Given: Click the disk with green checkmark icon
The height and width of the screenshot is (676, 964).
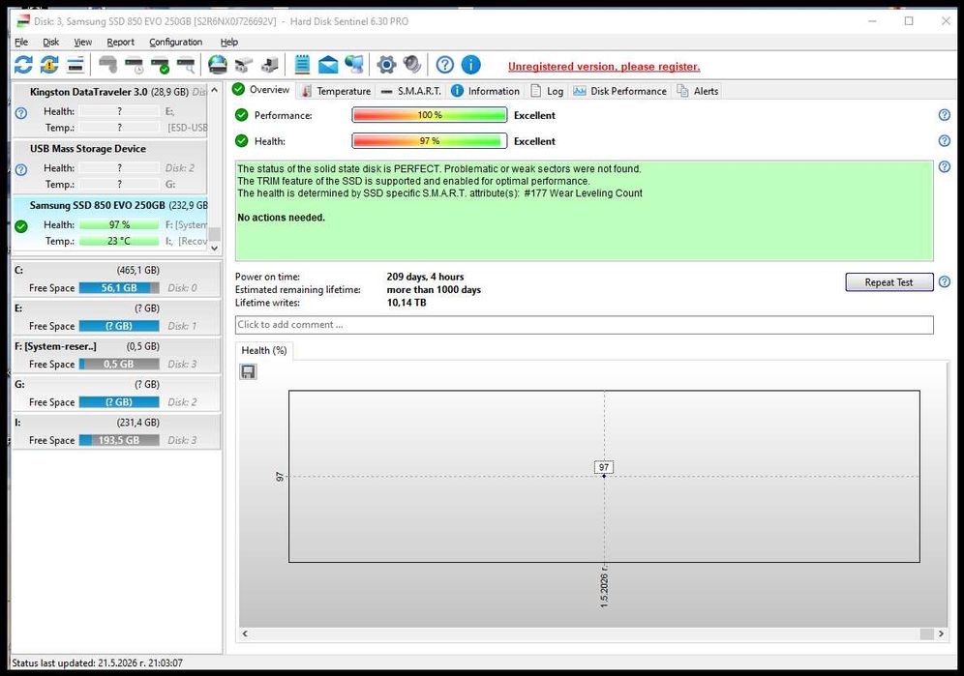Looking at the screenshot, I should (x=160, y=65).
